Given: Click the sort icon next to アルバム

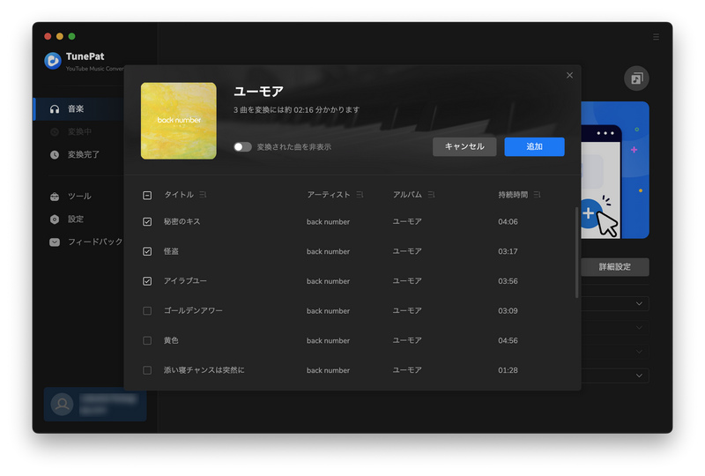Looking at the screenshot, I should (x=431, y=194).
